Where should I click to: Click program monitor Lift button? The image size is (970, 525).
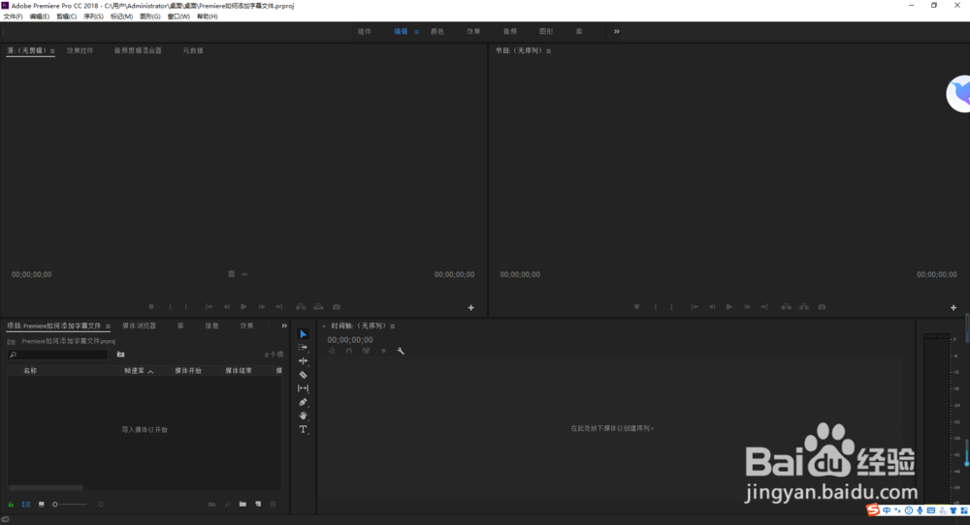point(787,307)
